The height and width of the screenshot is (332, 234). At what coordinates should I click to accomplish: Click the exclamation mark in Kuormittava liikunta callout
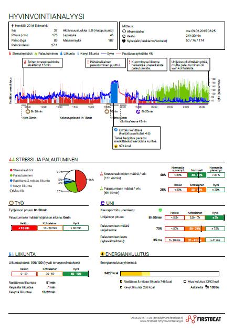pyautogui.click(x=129, y=62)
